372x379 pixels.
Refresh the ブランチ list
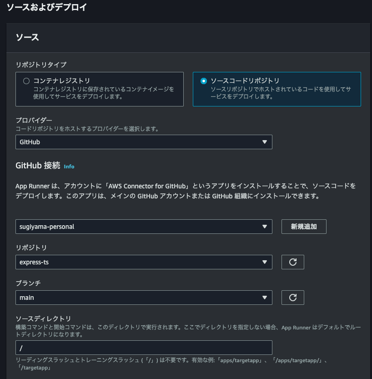[x=293, y=298]
